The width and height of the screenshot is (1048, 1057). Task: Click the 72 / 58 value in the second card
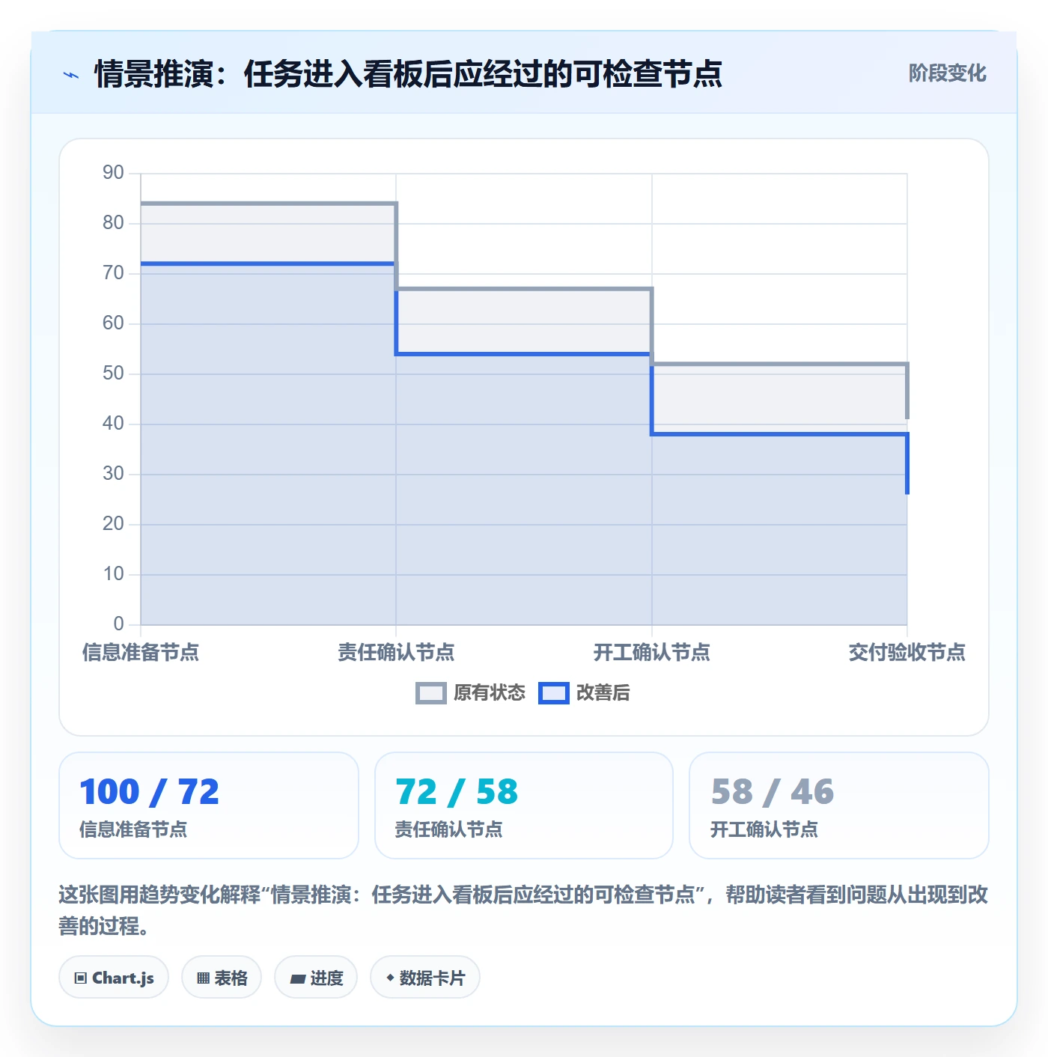[x=457, y=791]
